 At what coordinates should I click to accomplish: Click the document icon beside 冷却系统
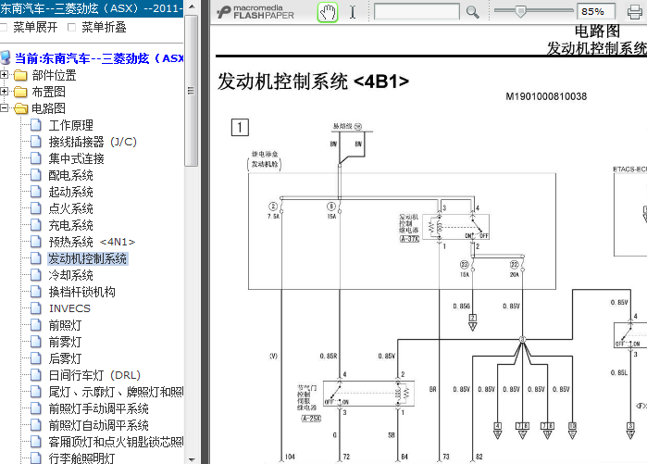[x=36, y=274]
